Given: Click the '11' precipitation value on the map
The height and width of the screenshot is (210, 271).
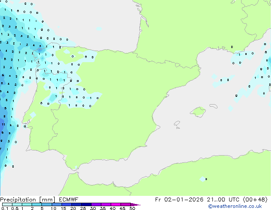Looking at the screenshot, I should pyautogui.click(x=3, y=124).
